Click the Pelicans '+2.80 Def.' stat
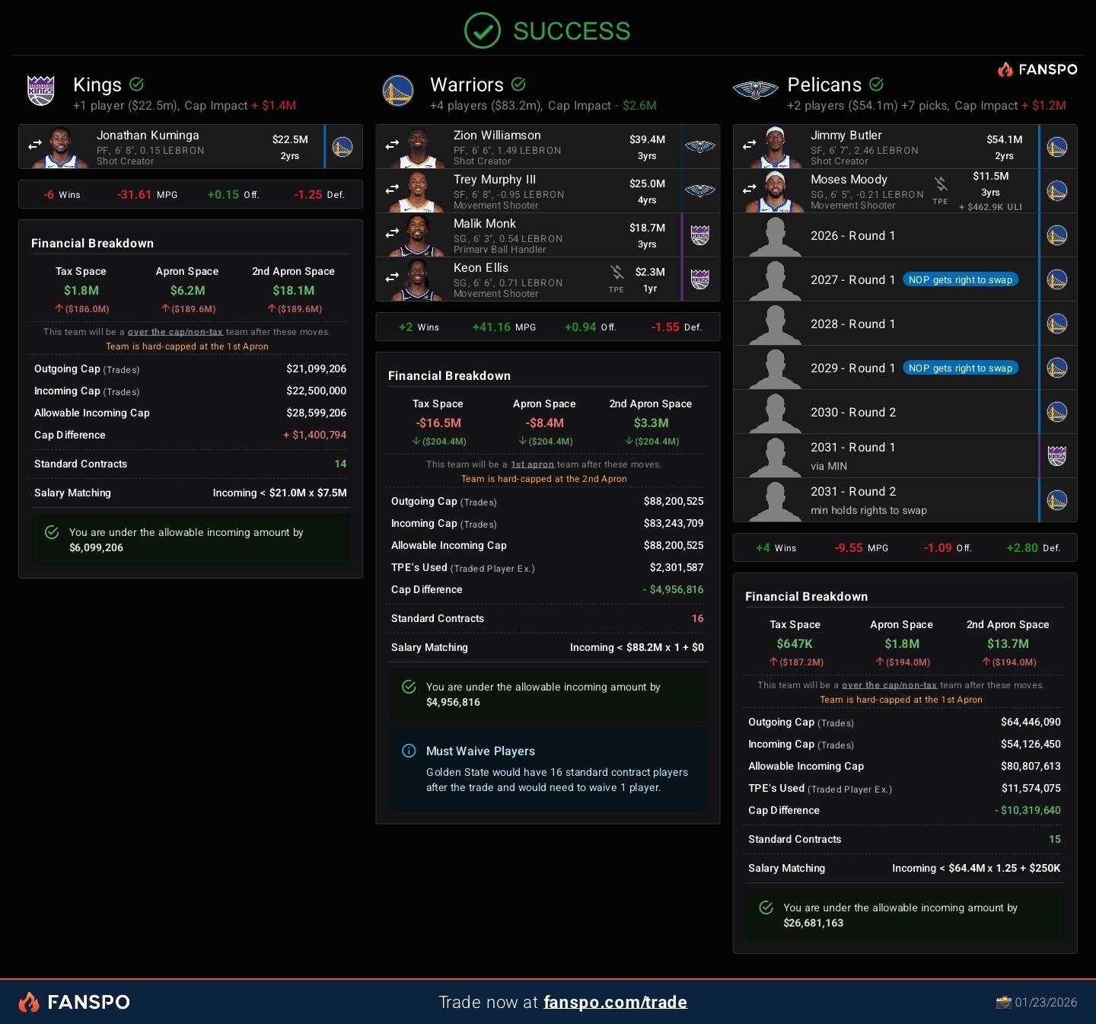The image size is (1096, 1024). (x=1033, y=547)
